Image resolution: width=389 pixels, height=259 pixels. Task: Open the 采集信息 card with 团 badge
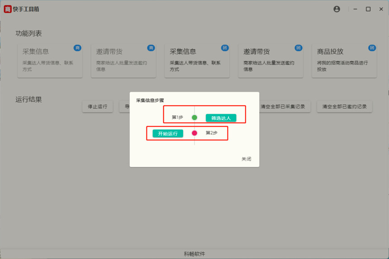tap(197, 61)
